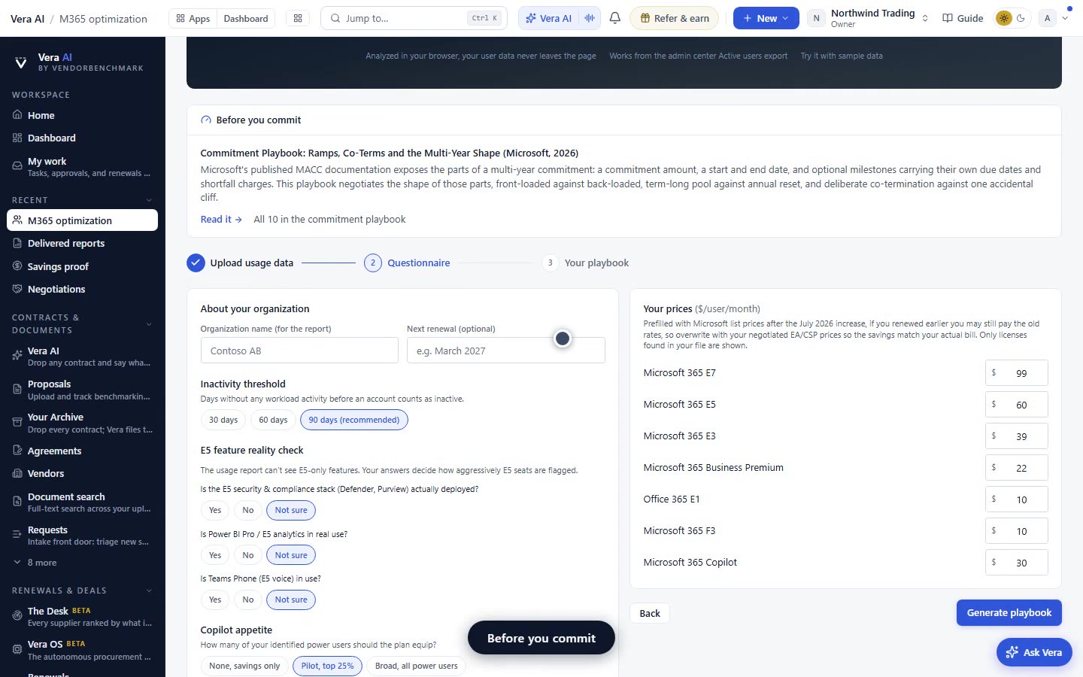1083x677 pixels.
Task: Click The Desk icon in the sidebar
Action: [17, 616]
